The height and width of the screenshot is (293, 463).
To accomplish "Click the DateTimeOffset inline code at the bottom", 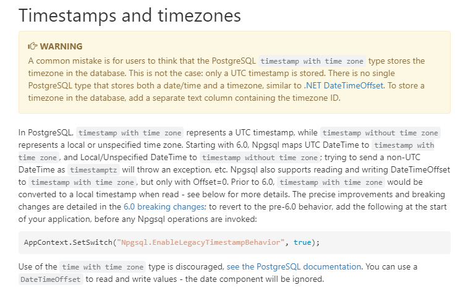I will point(51,279).
